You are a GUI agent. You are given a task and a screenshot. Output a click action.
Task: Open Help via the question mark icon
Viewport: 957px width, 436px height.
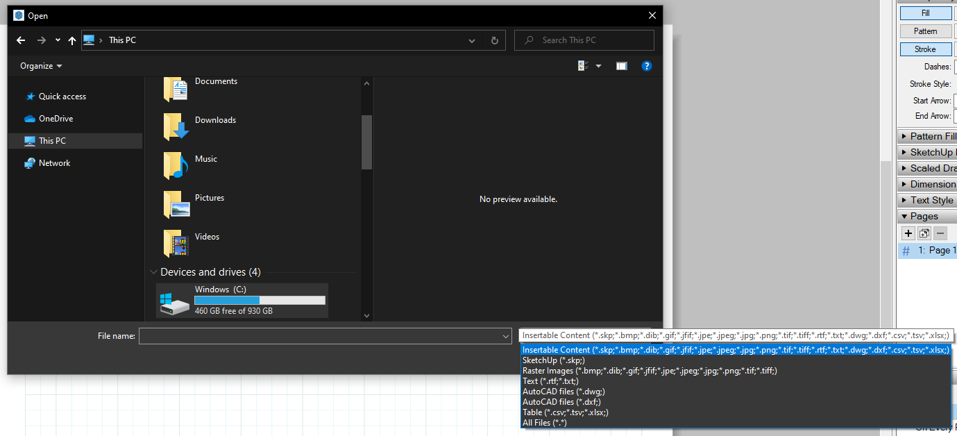[x=647, y=65]
